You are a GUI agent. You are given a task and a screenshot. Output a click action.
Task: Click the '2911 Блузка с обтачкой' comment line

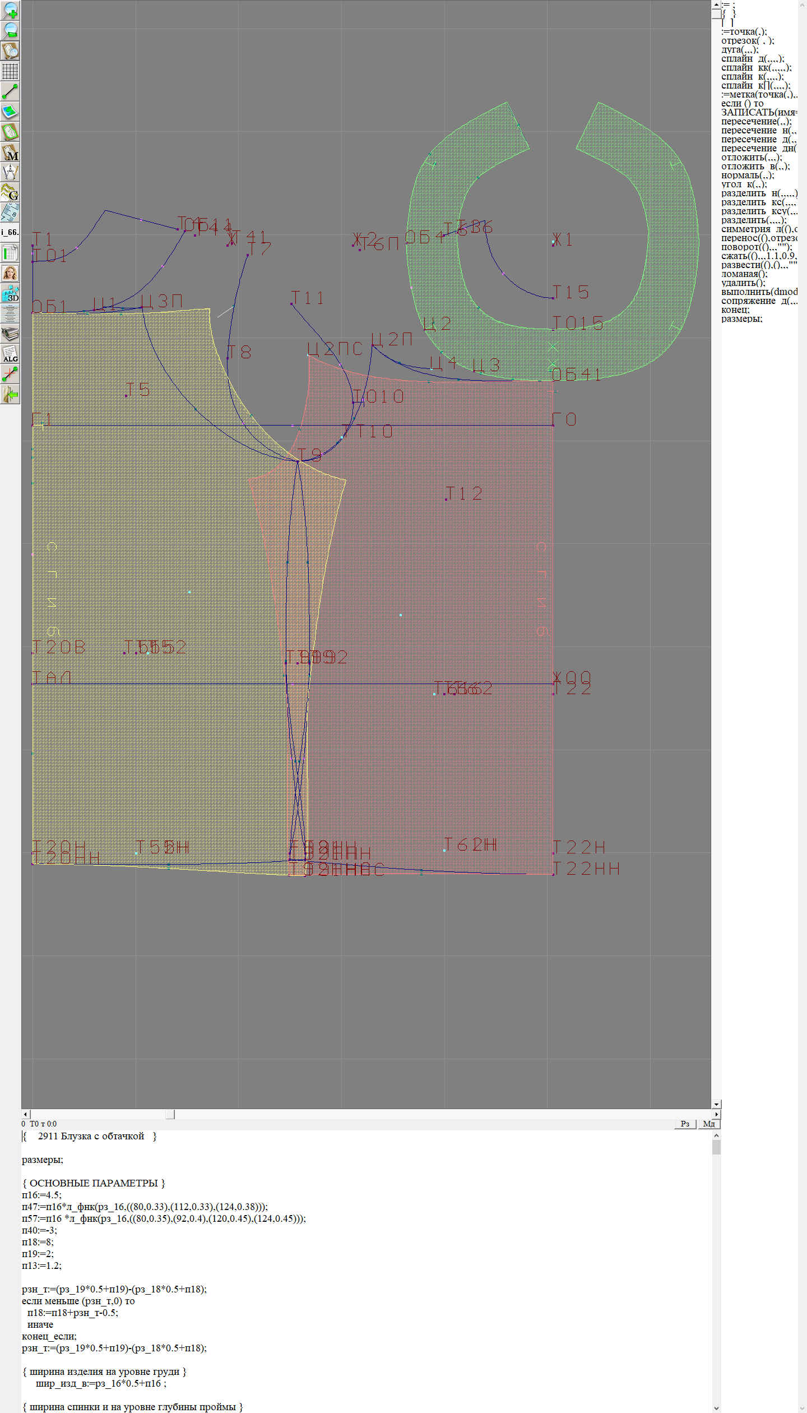90,1136
